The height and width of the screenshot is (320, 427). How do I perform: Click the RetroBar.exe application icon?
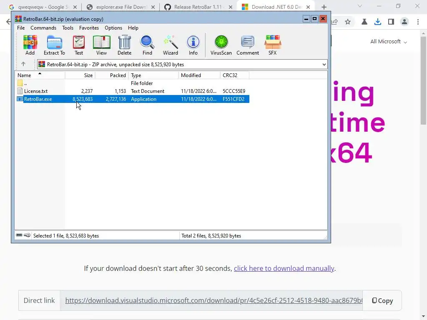20,99
